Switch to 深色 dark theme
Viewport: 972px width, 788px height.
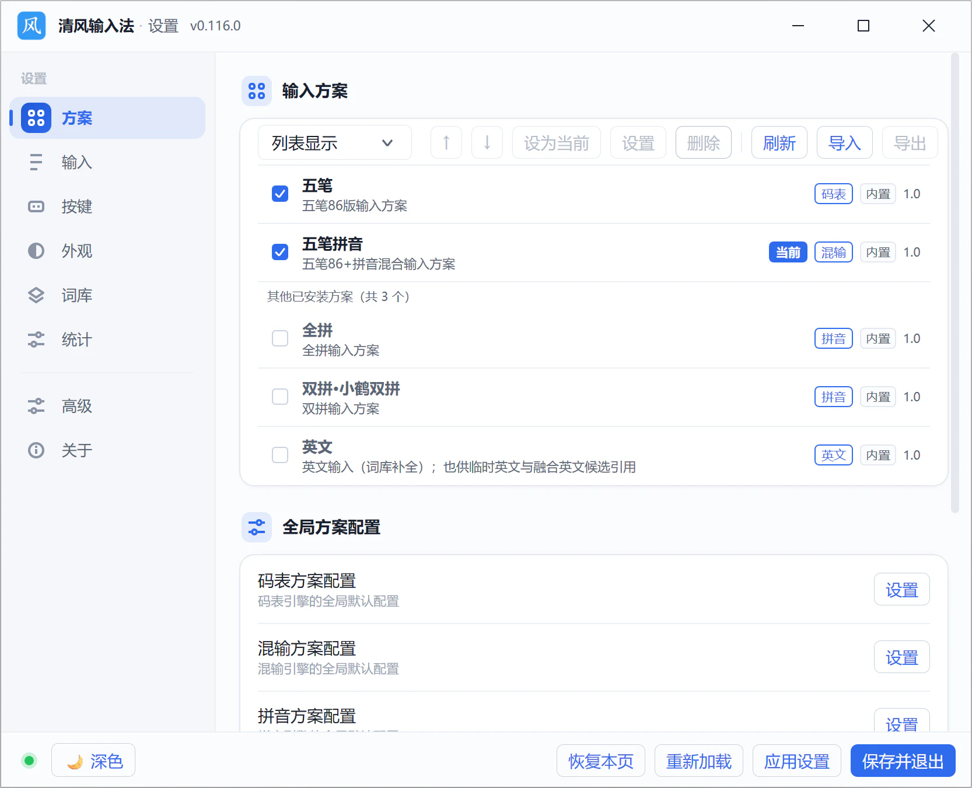click(x=93, y=761)
